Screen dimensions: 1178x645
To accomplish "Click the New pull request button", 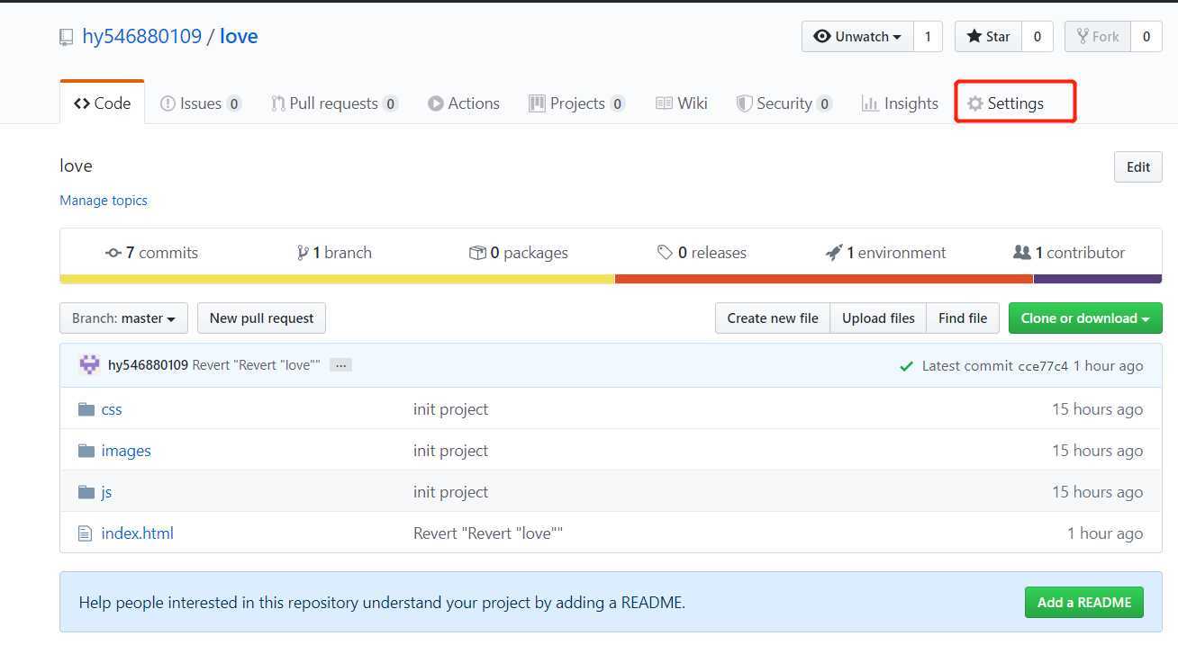I will pyautogui.click(x=261, y=318).
